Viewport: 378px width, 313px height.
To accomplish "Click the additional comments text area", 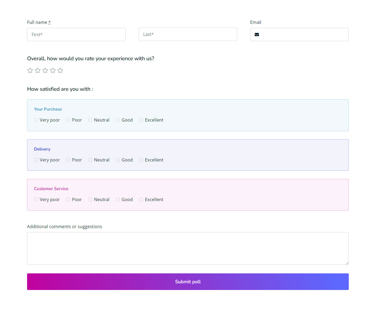I will [188, 248].
